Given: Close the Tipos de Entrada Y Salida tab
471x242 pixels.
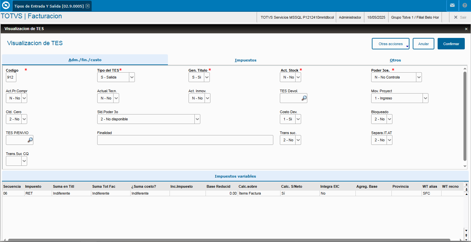Looking at the screenshot, I should (87, 6).
